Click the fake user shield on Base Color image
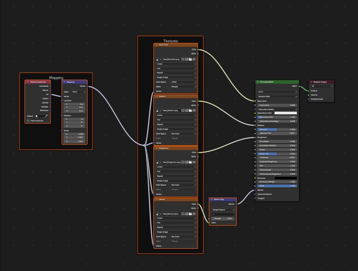358x271 pixels. [183, 59]
